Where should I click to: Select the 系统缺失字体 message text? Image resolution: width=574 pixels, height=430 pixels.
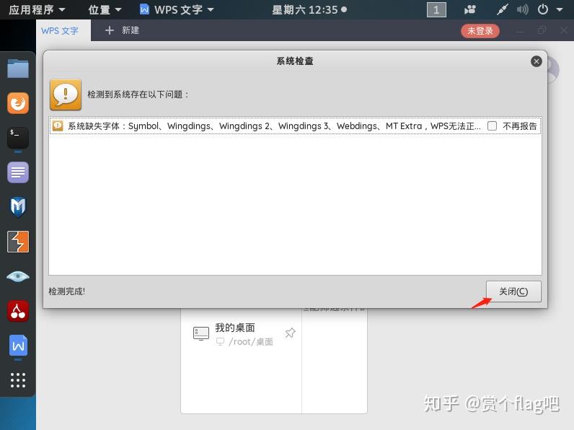[274, 126]
